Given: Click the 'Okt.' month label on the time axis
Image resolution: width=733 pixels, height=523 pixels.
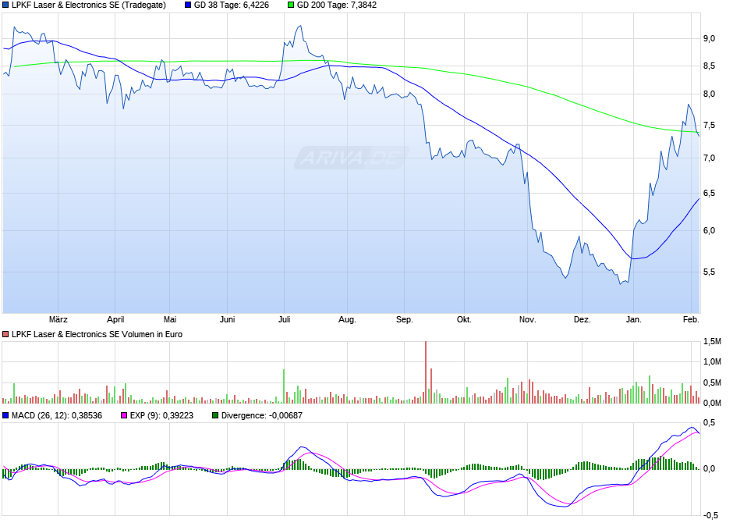Looking at the screenshot, I should click(x=464, y=319).
